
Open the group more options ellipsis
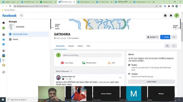[x=174, y=46]
